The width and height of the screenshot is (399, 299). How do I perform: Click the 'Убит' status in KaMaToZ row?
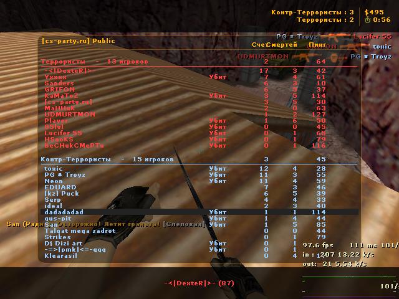pyautogui.click(x=218, y=96)
